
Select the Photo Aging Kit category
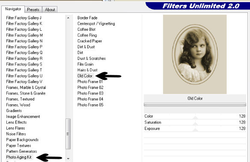[19, 157]
